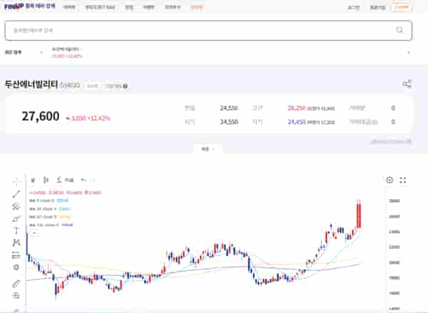
Task: Click the chart redo arrow
Action: click(93, 180)
